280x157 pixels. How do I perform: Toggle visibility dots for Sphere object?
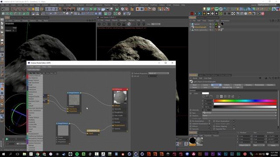click(x=213, y=24)
